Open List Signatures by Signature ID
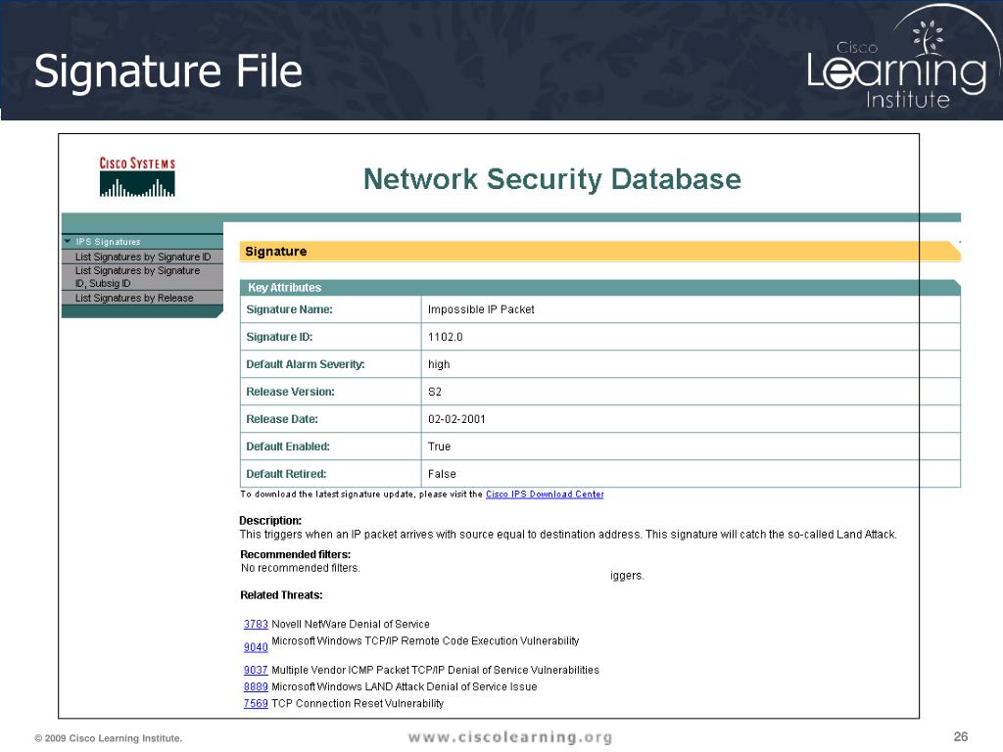This screenshot has width=1003, height=752. pyautogui.click(x=143, y=257)
